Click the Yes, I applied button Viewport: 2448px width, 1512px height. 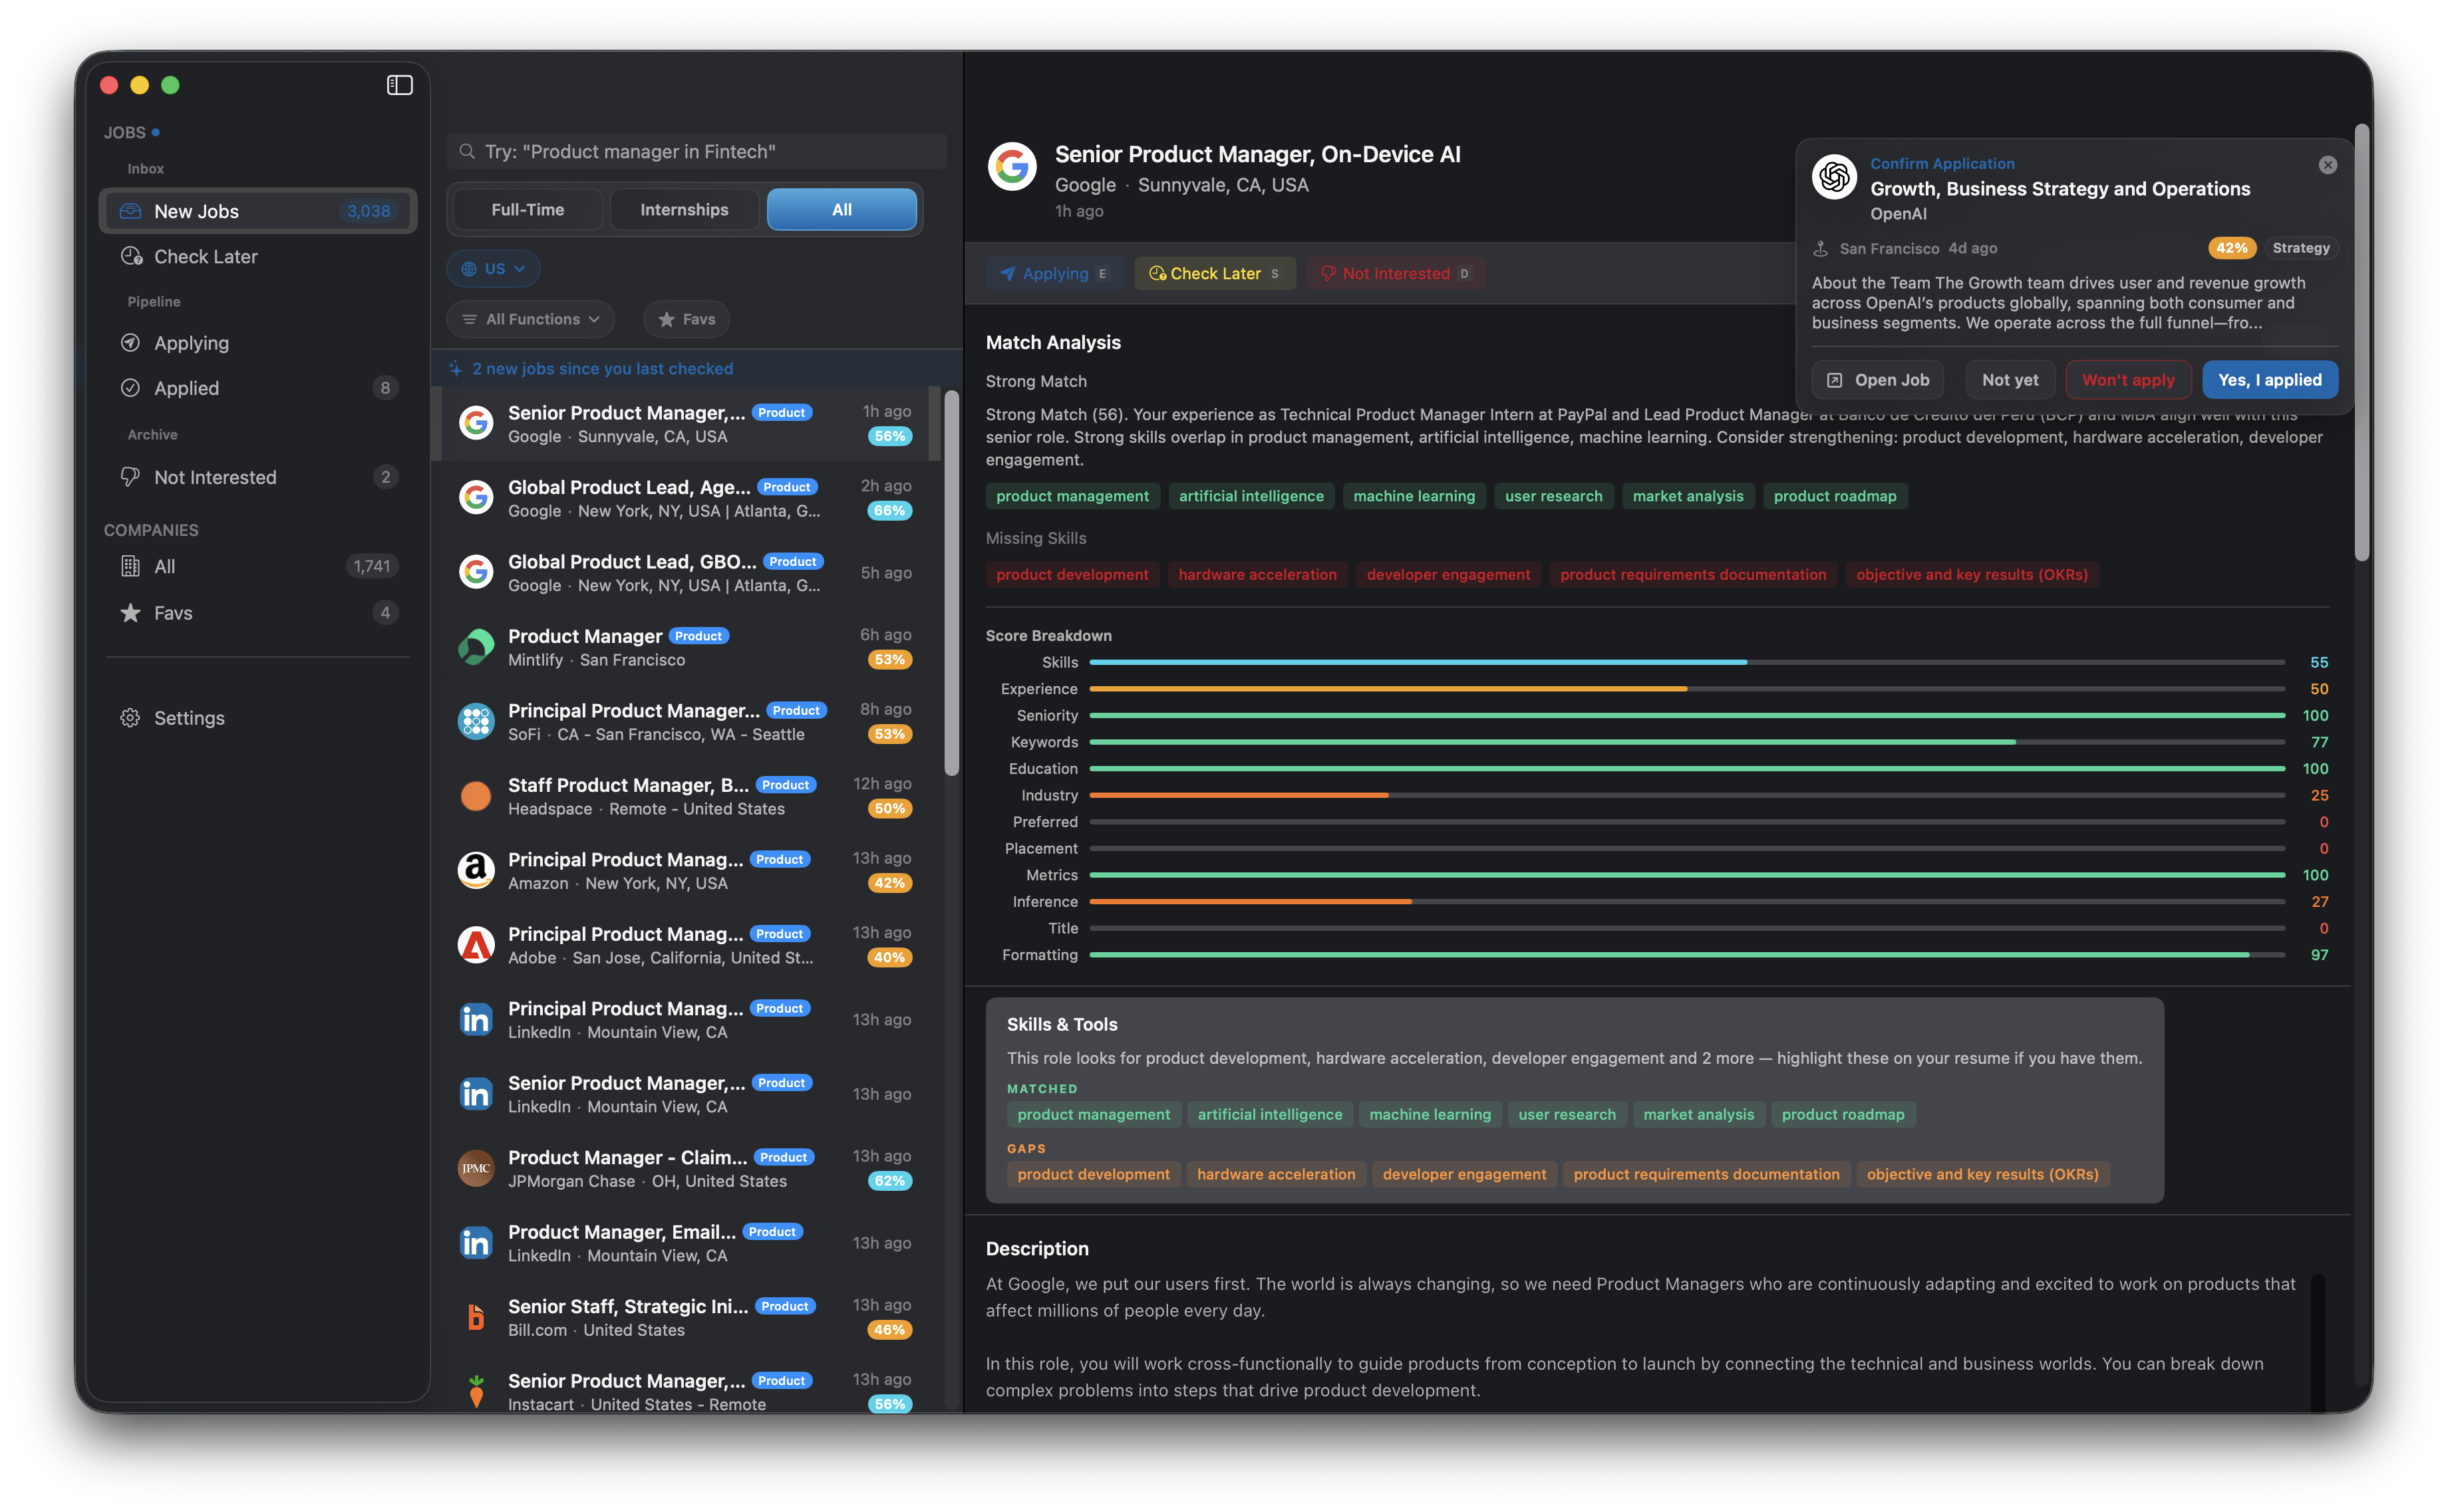2269,380
